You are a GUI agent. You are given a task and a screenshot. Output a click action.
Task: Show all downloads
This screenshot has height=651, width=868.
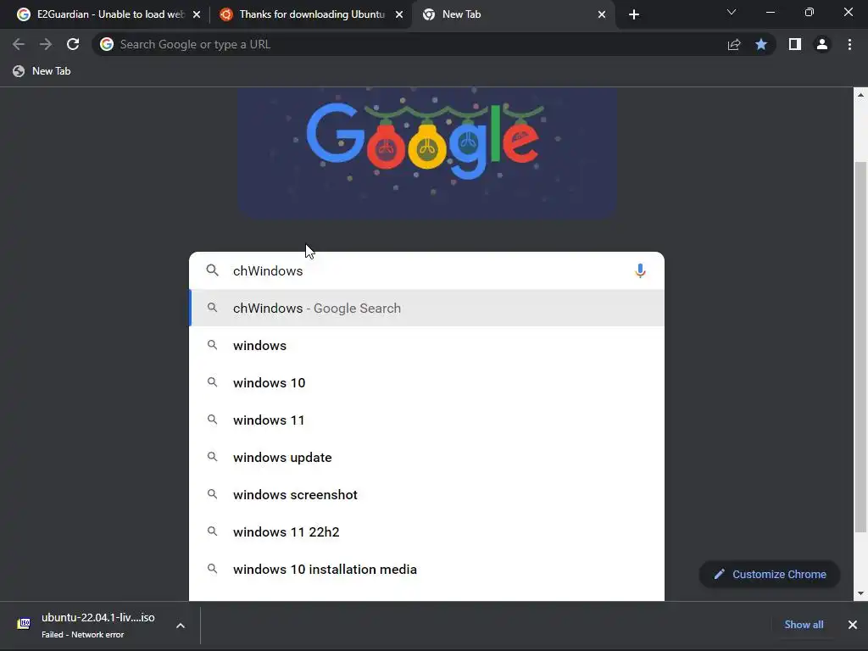click(x=804, y=625)
